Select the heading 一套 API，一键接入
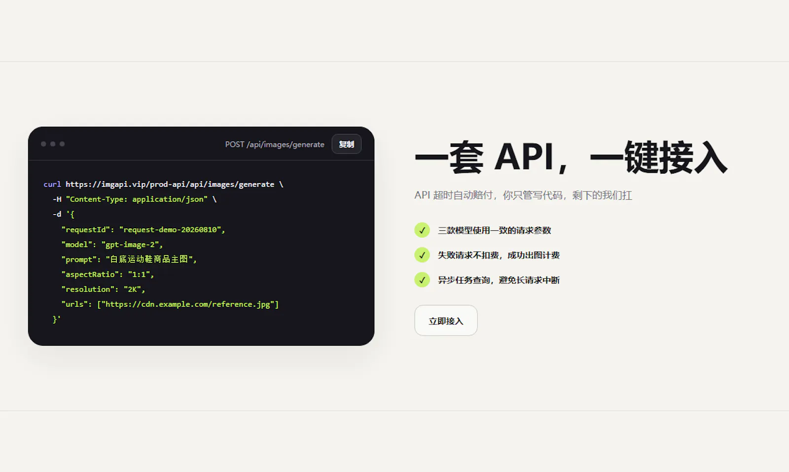 [571, 157]
